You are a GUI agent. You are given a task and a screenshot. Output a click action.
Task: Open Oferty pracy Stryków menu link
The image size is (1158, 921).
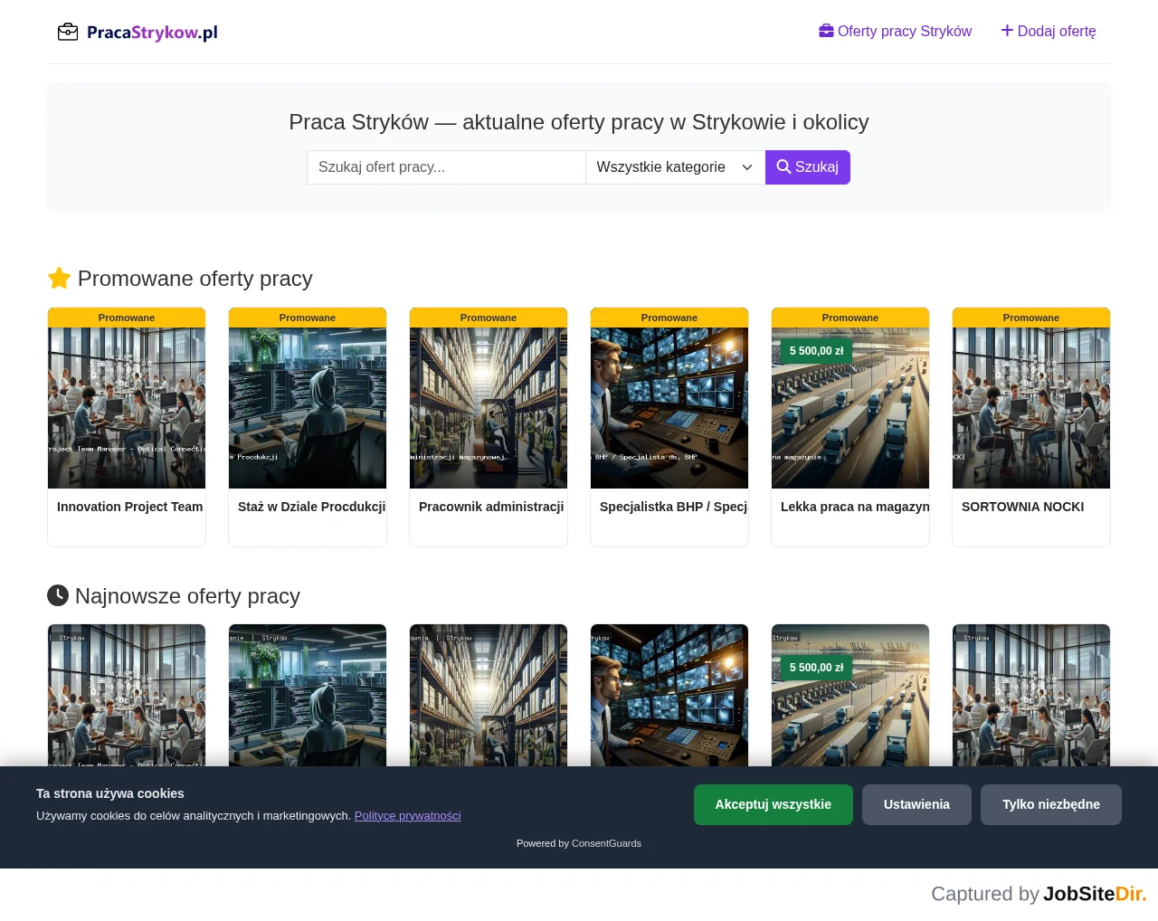click(x=896, y=32)
